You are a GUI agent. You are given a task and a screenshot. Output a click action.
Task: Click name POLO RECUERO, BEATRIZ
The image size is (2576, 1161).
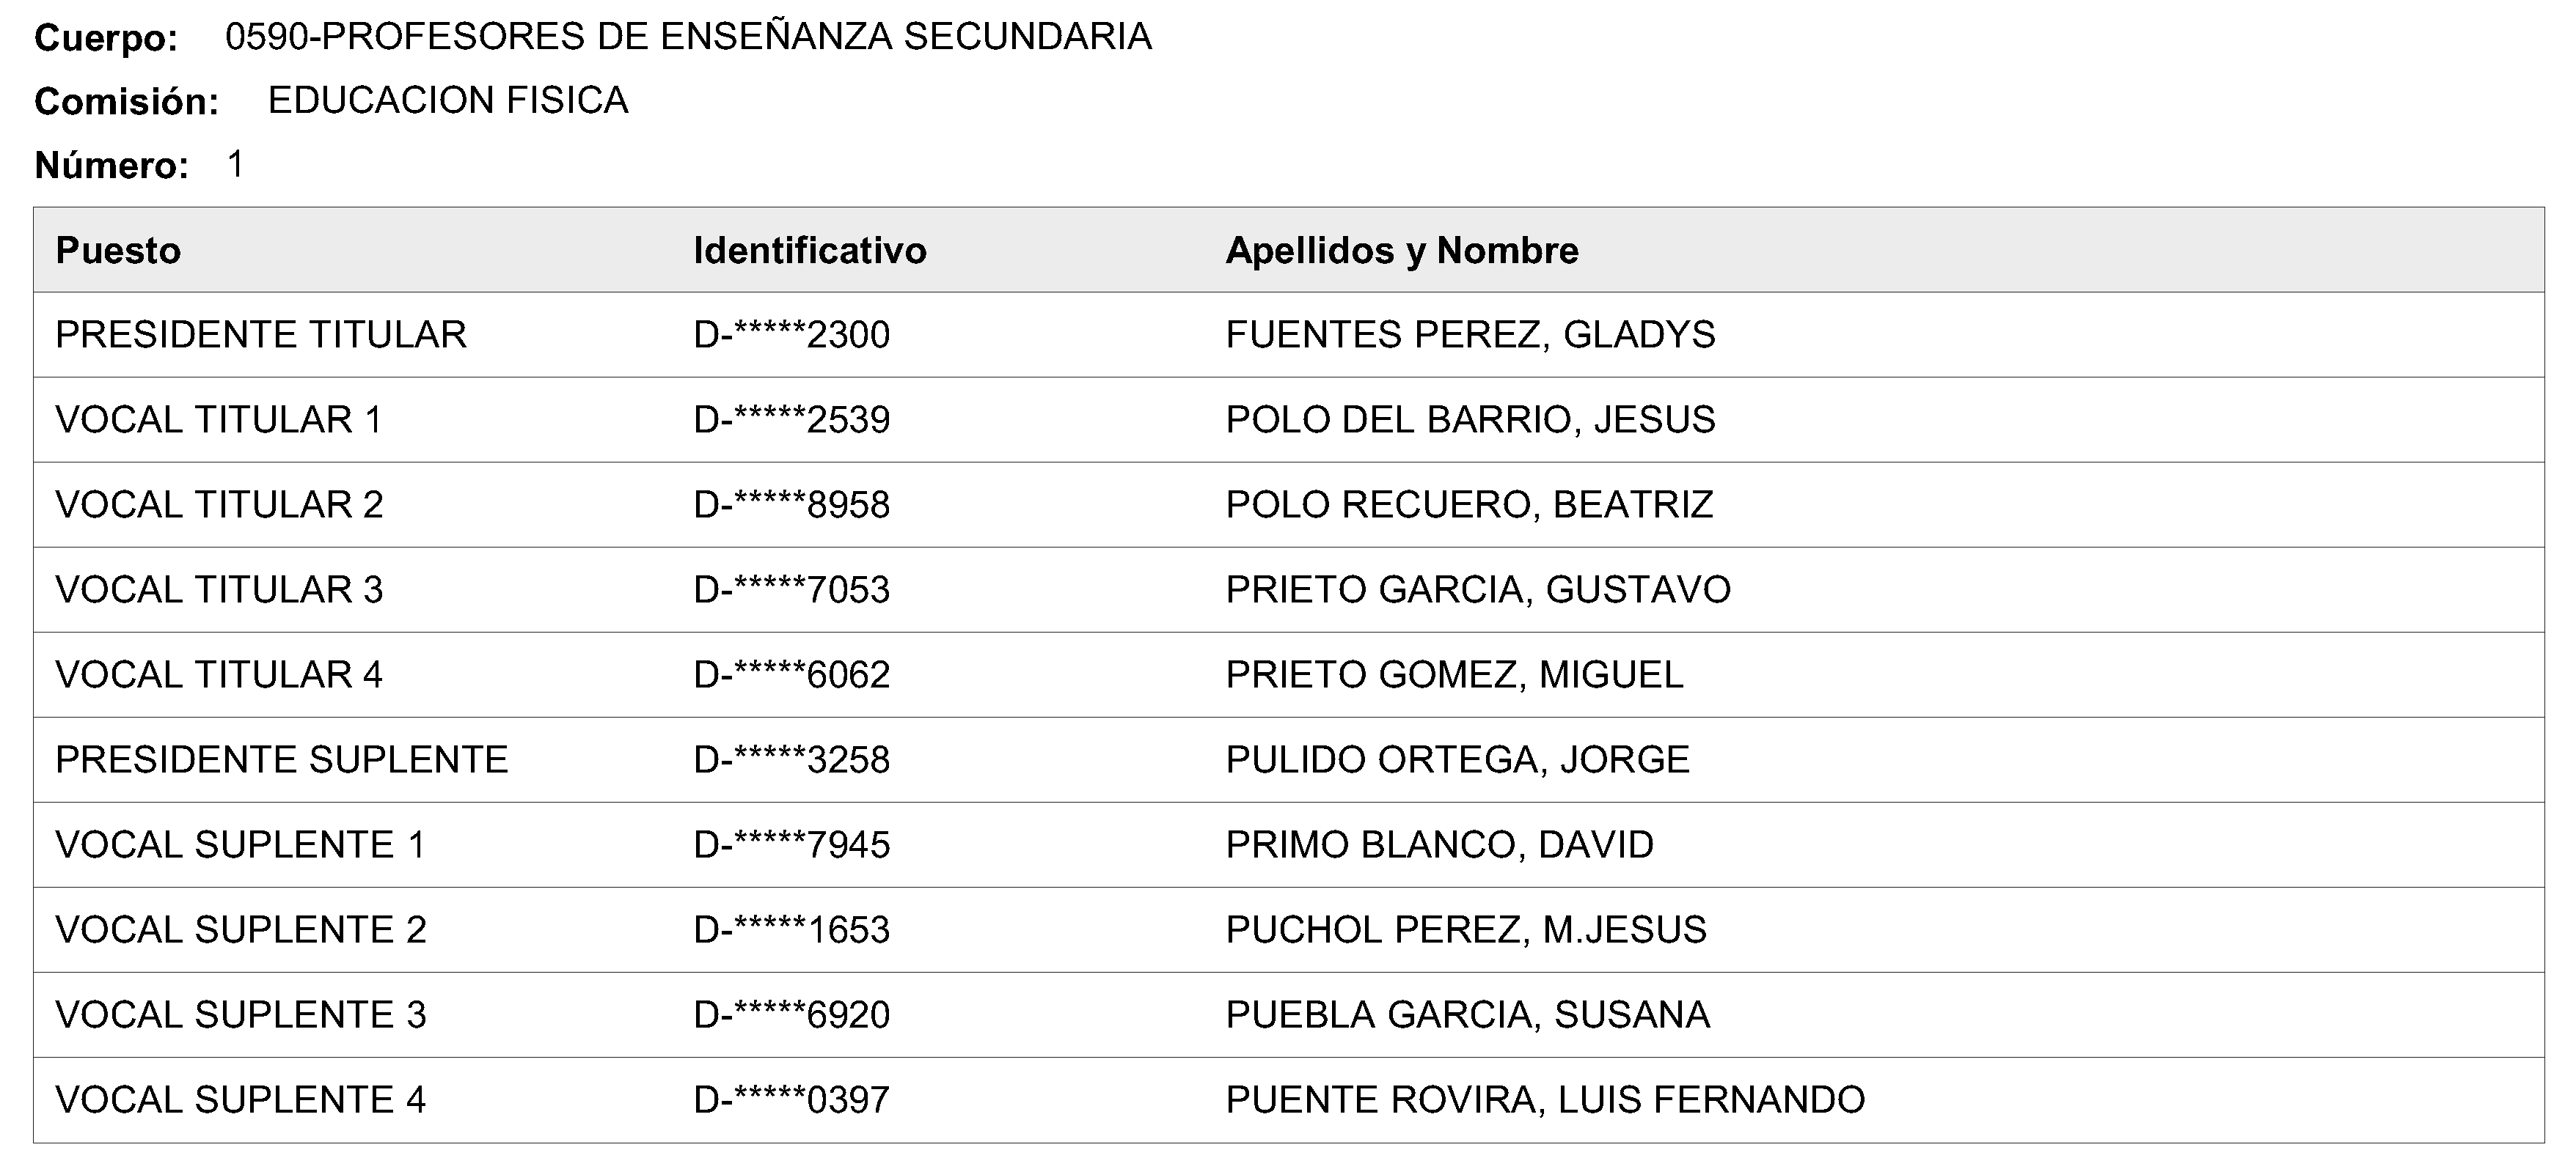[x=1468, y=504]
